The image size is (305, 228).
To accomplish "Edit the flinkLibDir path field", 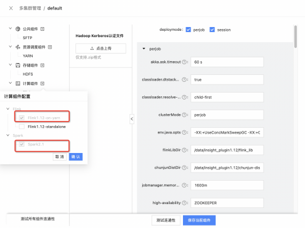I will point(227,150).
